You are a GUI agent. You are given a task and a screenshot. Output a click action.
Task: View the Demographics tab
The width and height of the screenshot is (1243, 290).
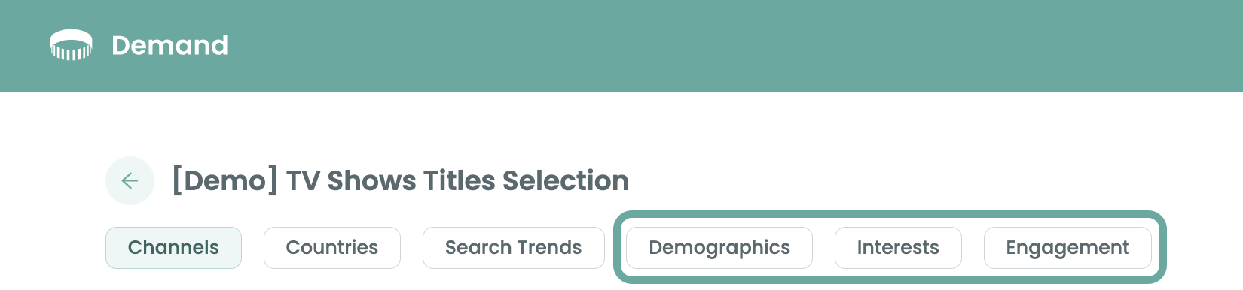coord(719,248)
